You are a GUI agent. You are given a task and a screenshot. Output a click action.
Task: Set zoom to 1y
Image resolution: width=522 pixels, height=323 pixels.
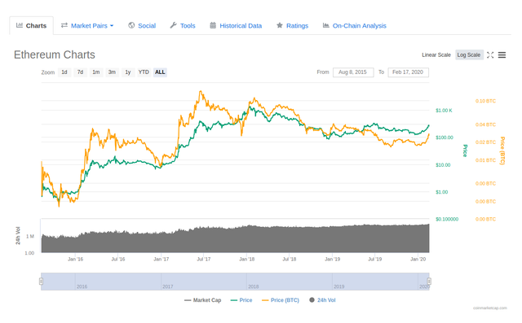(x=128, y=72)
